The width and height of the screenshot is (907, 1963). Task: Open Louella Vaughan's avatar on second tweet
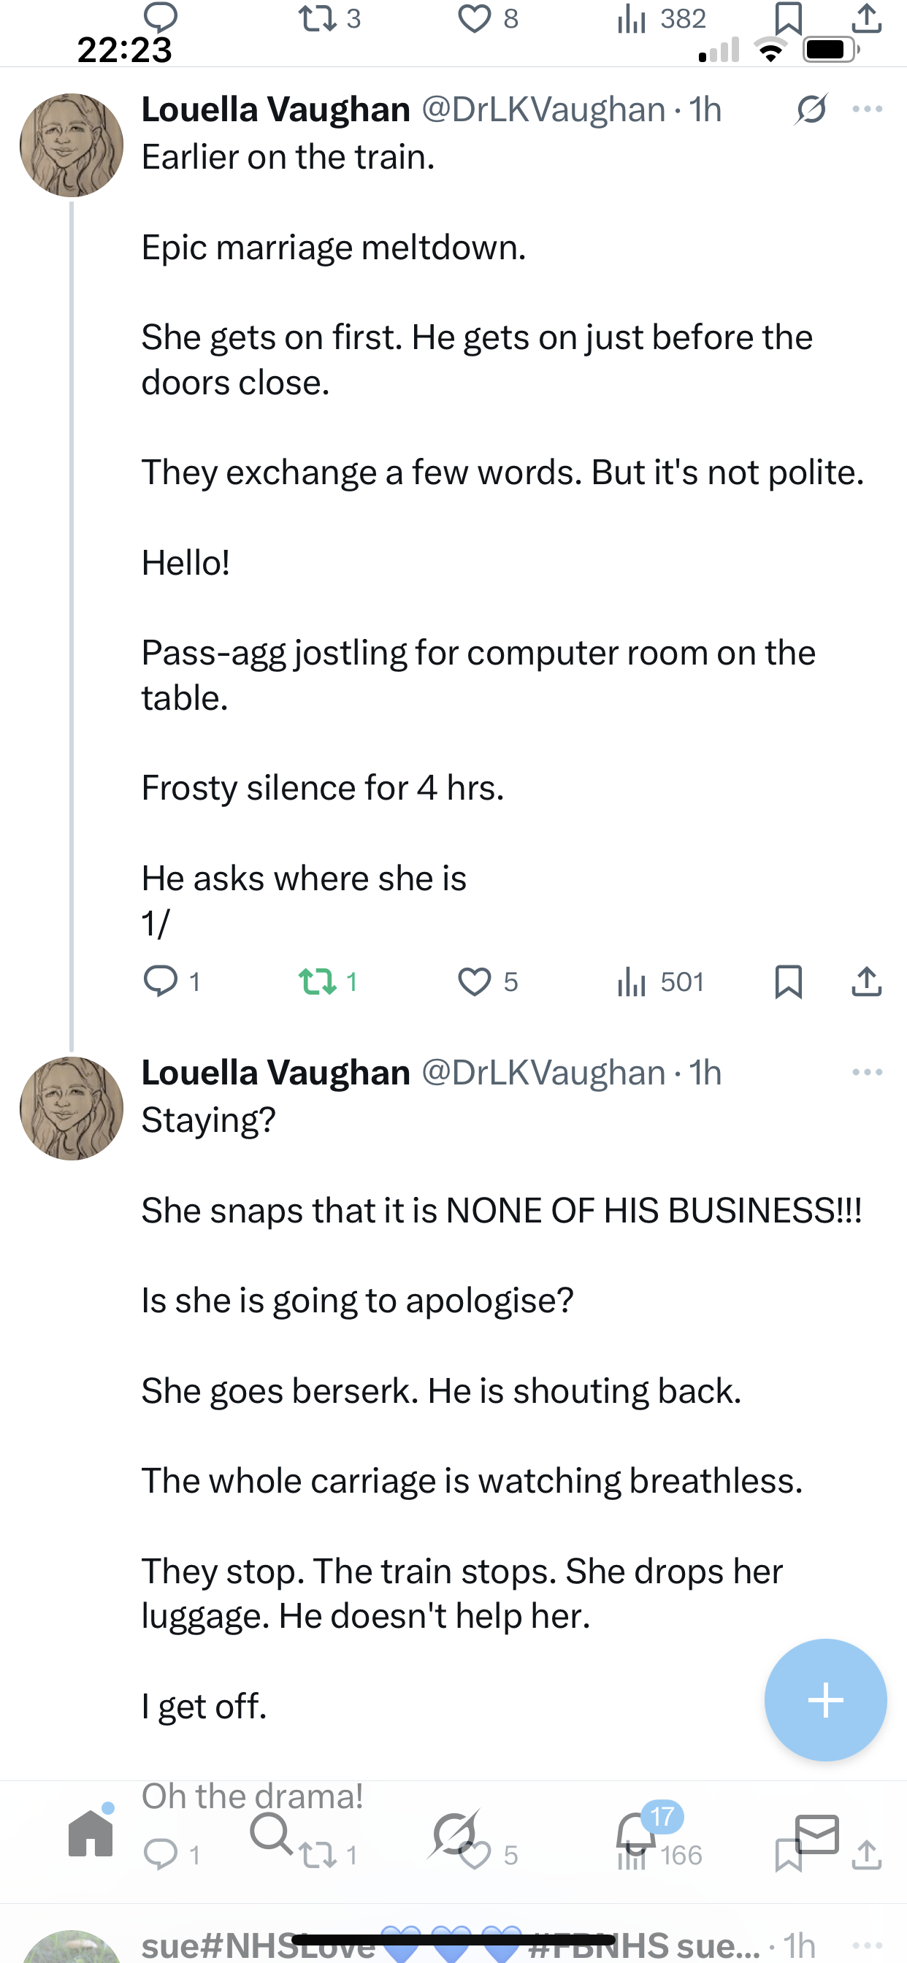click(72, 1108)
